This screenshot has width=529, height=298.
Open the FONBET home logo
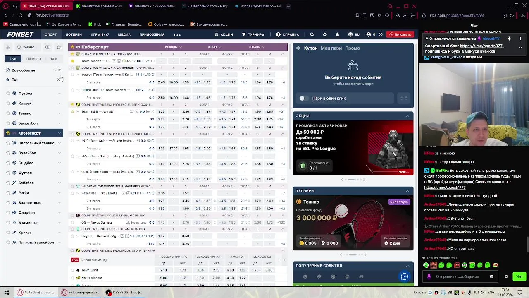click(x=20, y=34)
